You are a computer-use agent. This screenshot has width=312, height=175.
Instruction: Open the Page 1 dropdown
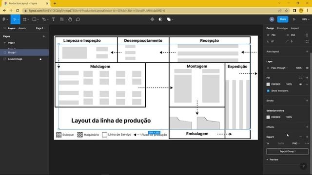(x=40, y=28)
